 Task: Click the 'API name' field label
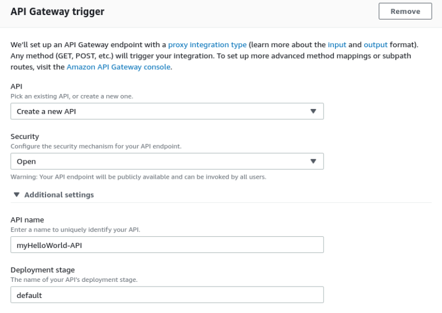pos(27,220)
